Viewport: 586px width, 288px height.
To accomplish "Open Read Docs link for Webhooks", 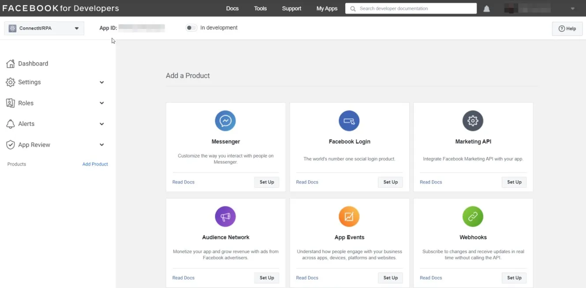I will click(431, 278).
